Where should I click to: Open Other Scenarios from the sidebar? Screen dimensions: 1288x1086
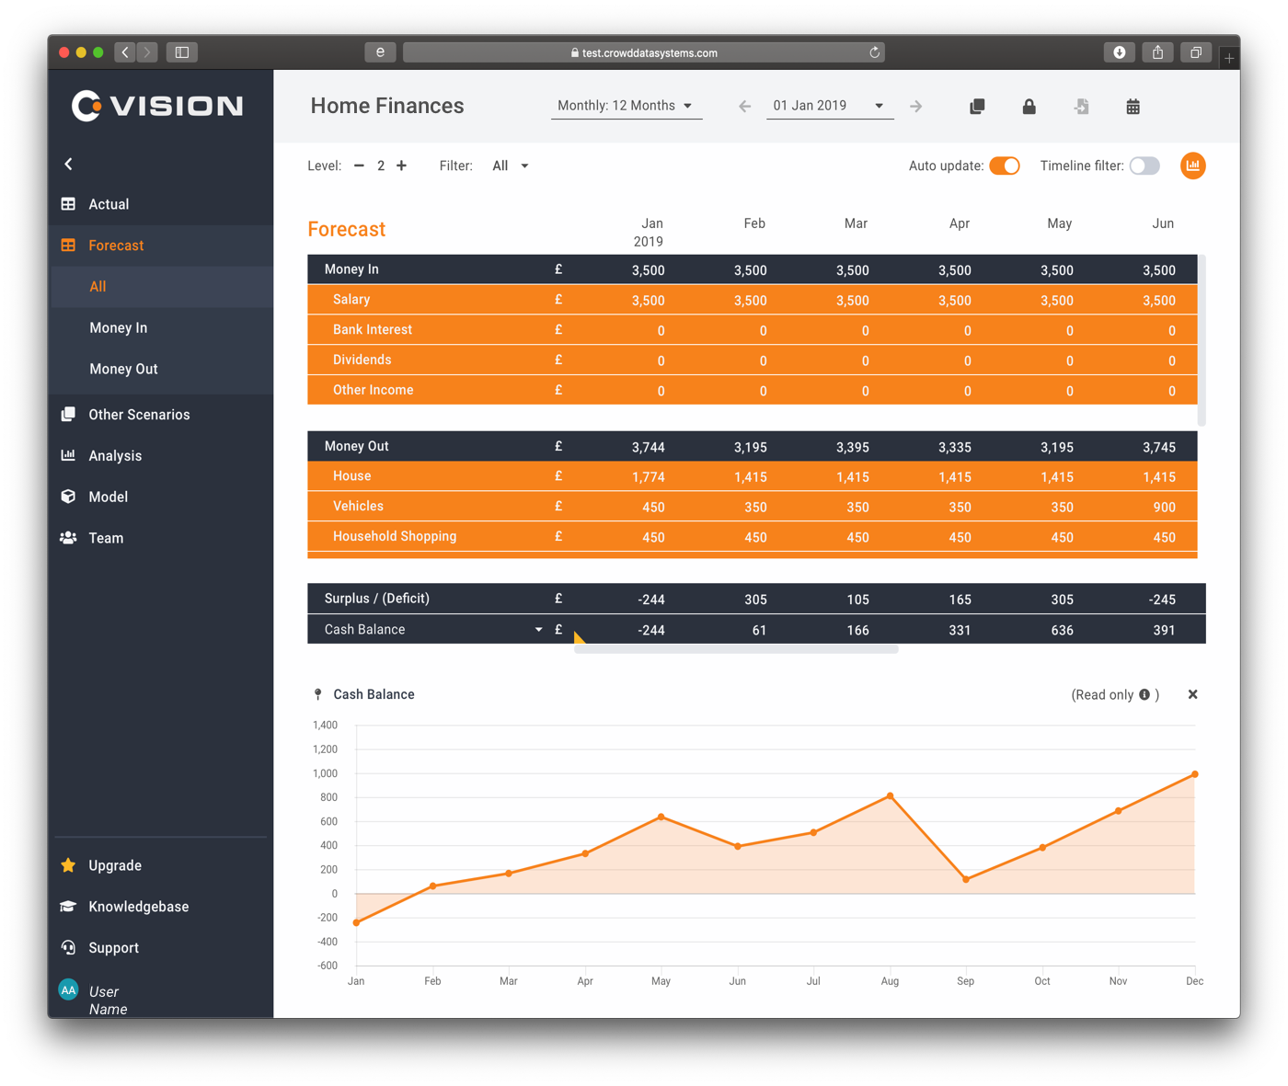point(138,414)
